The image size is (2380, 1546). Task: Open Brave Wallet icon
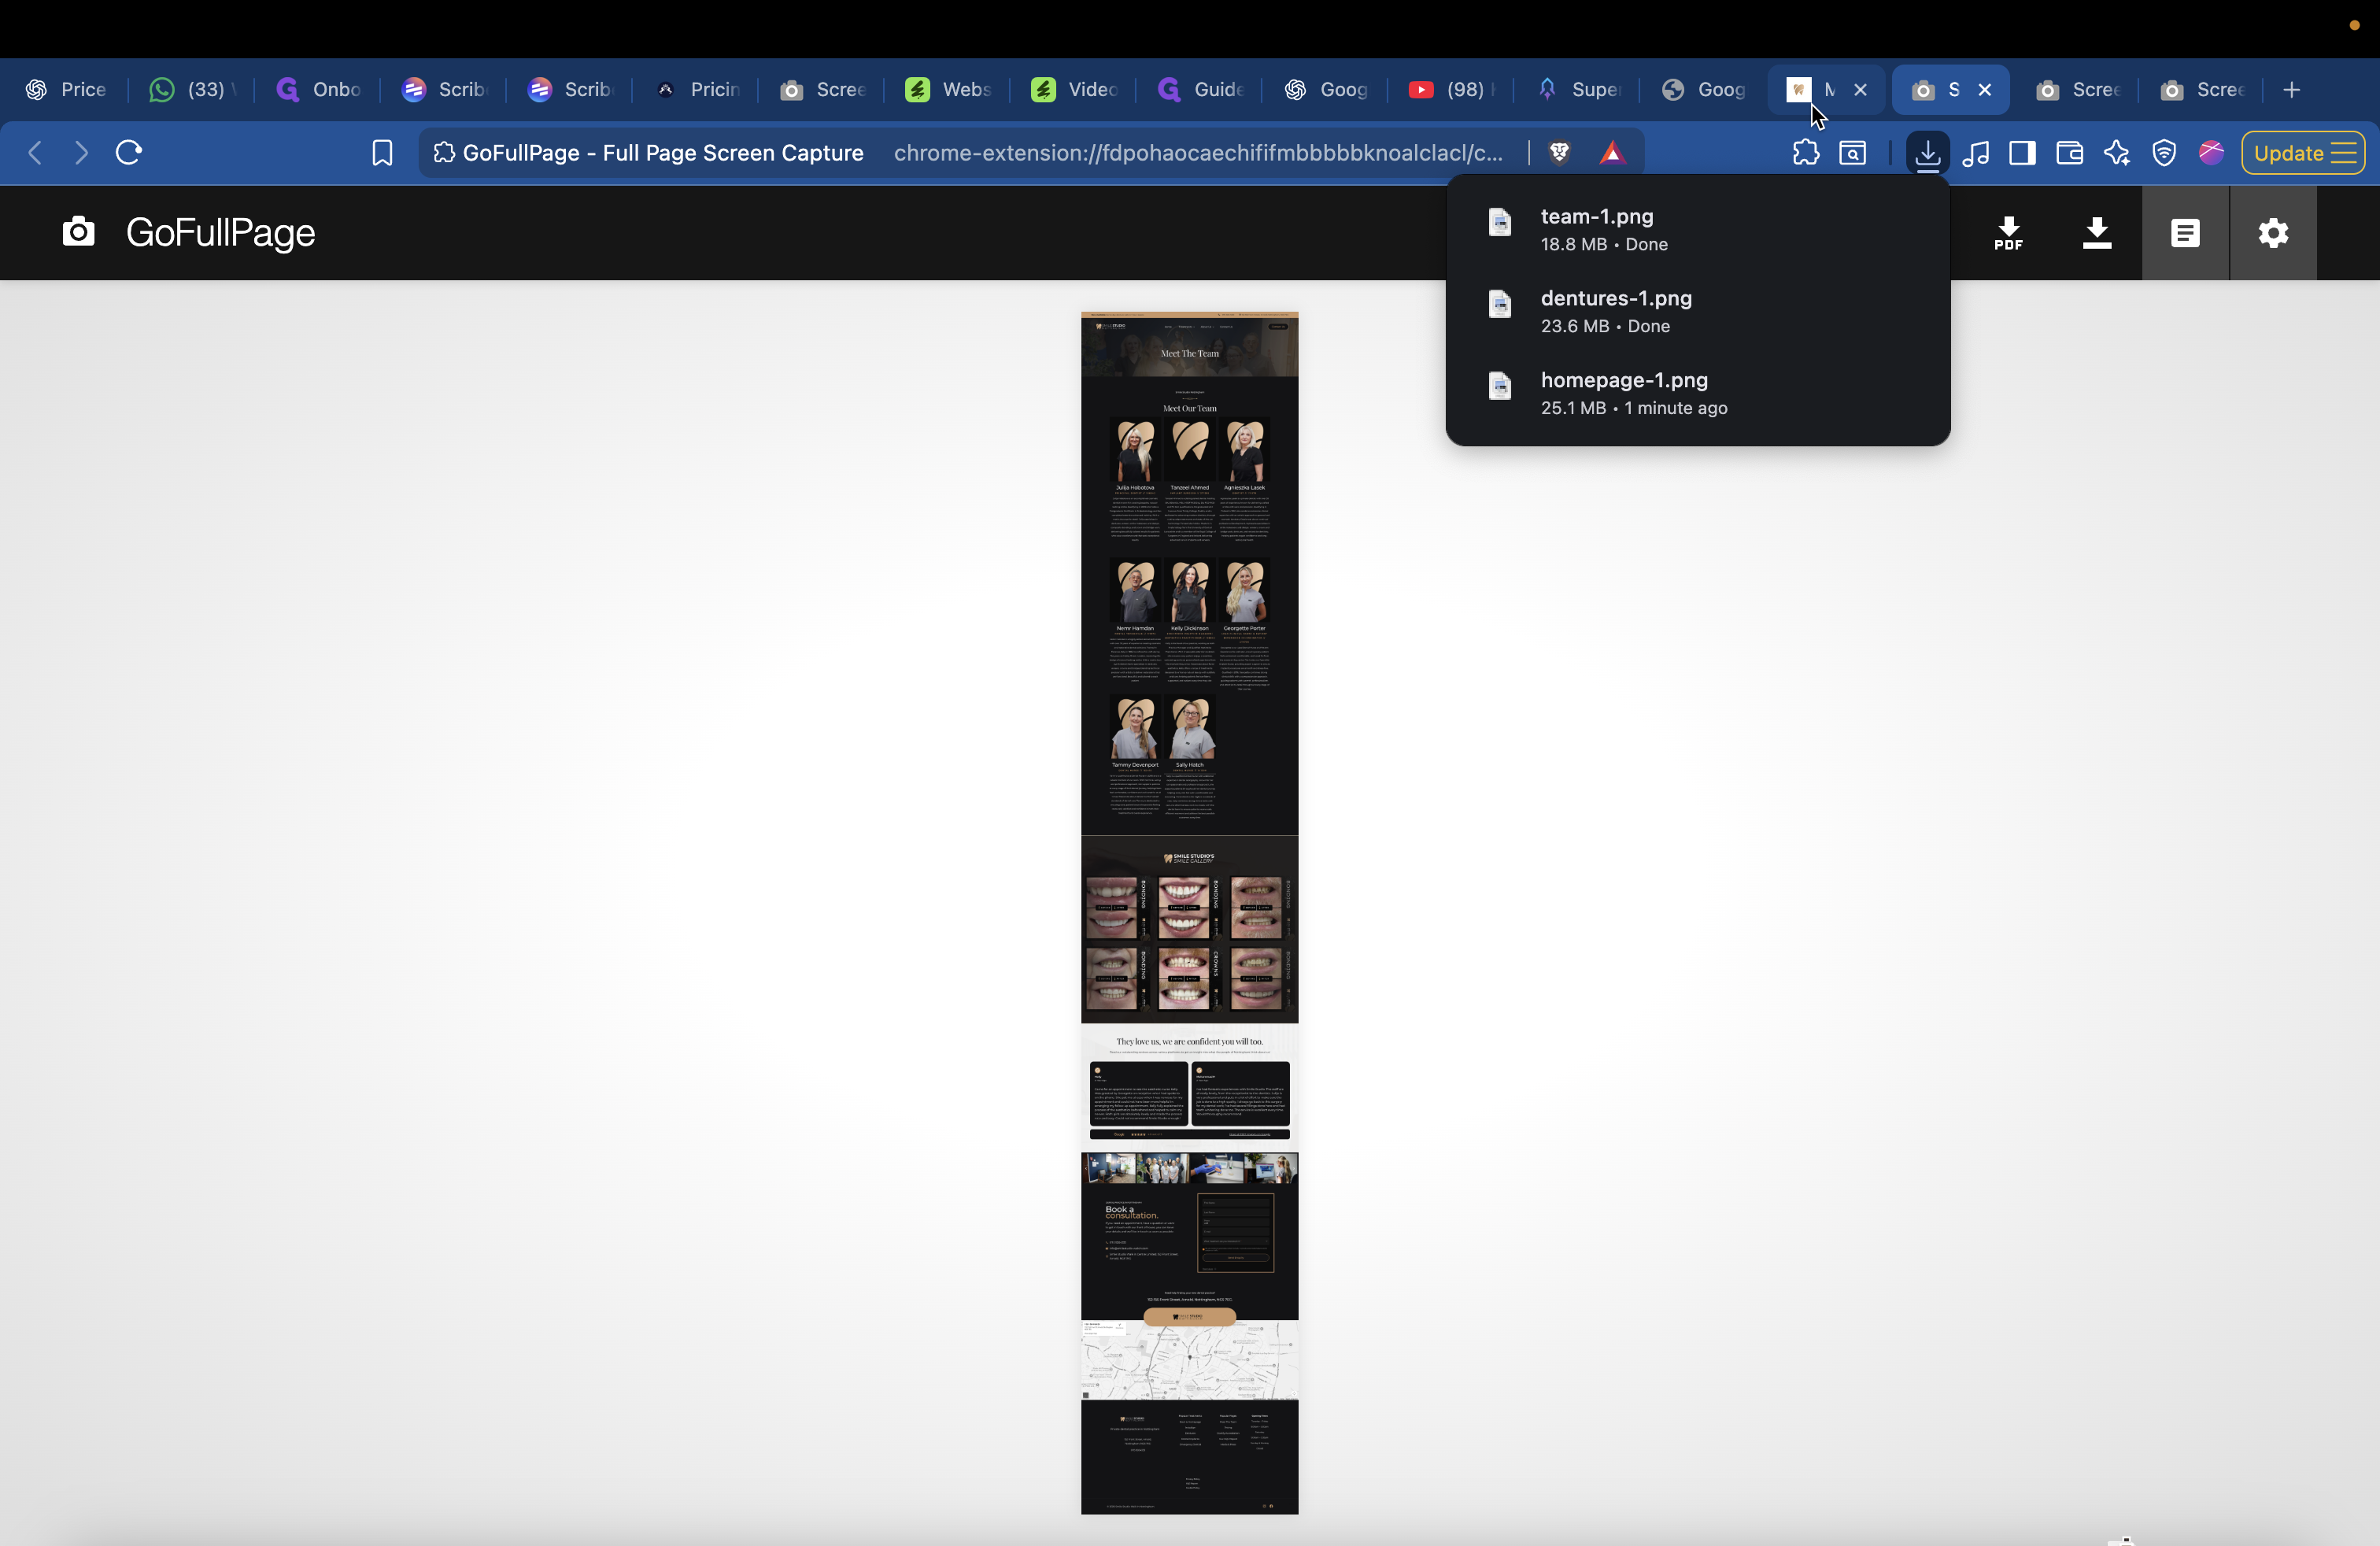tap(2069, 153)
